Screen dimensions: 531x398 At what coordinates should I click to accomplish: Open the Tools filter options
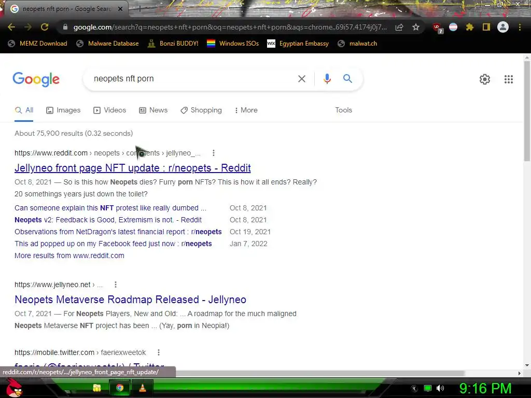click(x=343, y=110)
